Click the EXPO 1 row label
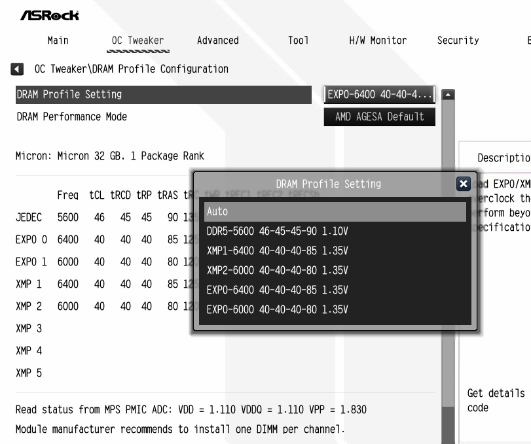The width and height of the screenshot is (531, 444). (x=31, y=262)
